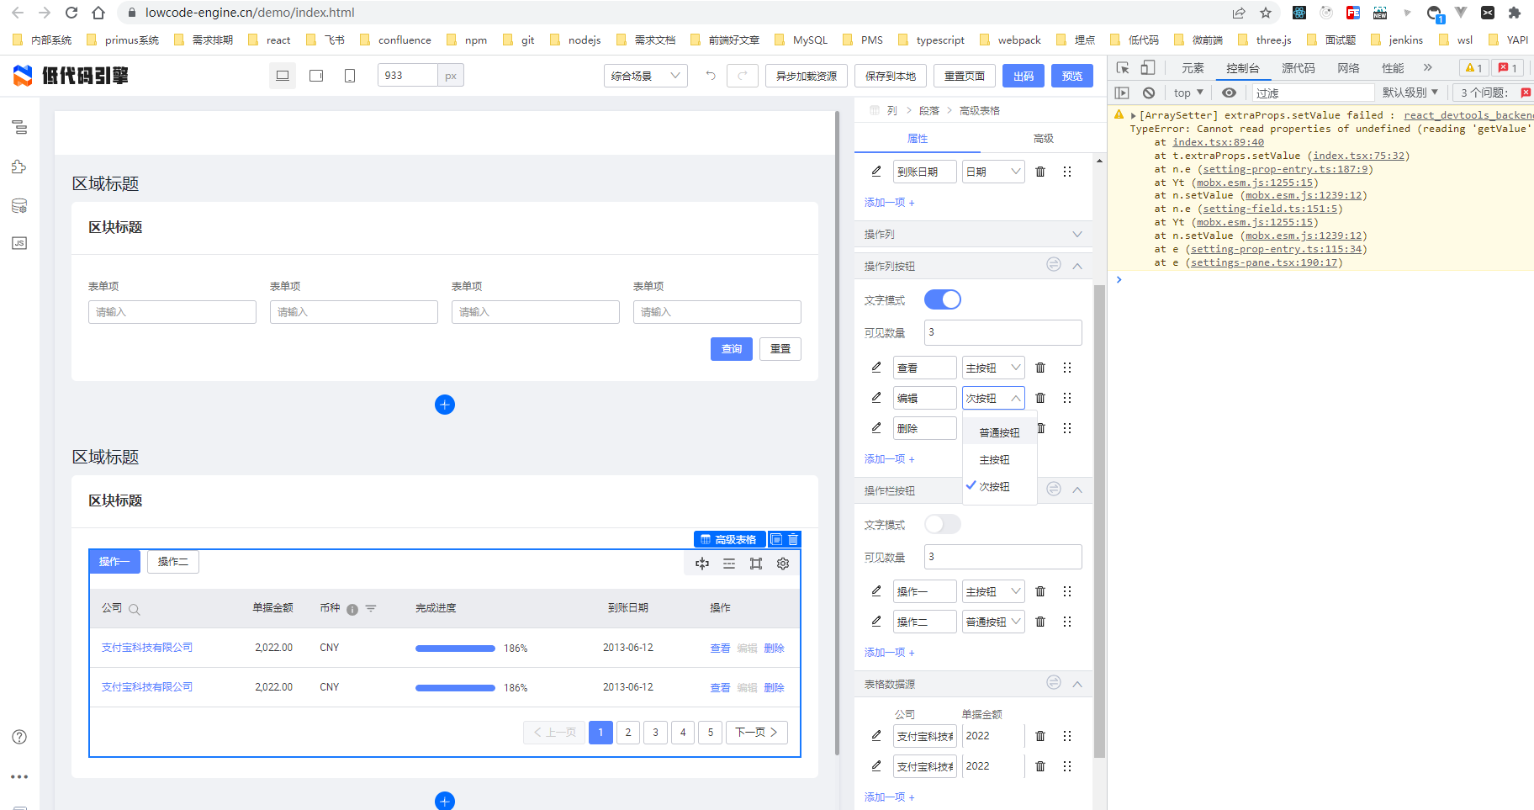Viewport: 1534px width, 810px height.
Task: Open 操作一 button type dropdown
Action: click(x=993, y=591)
